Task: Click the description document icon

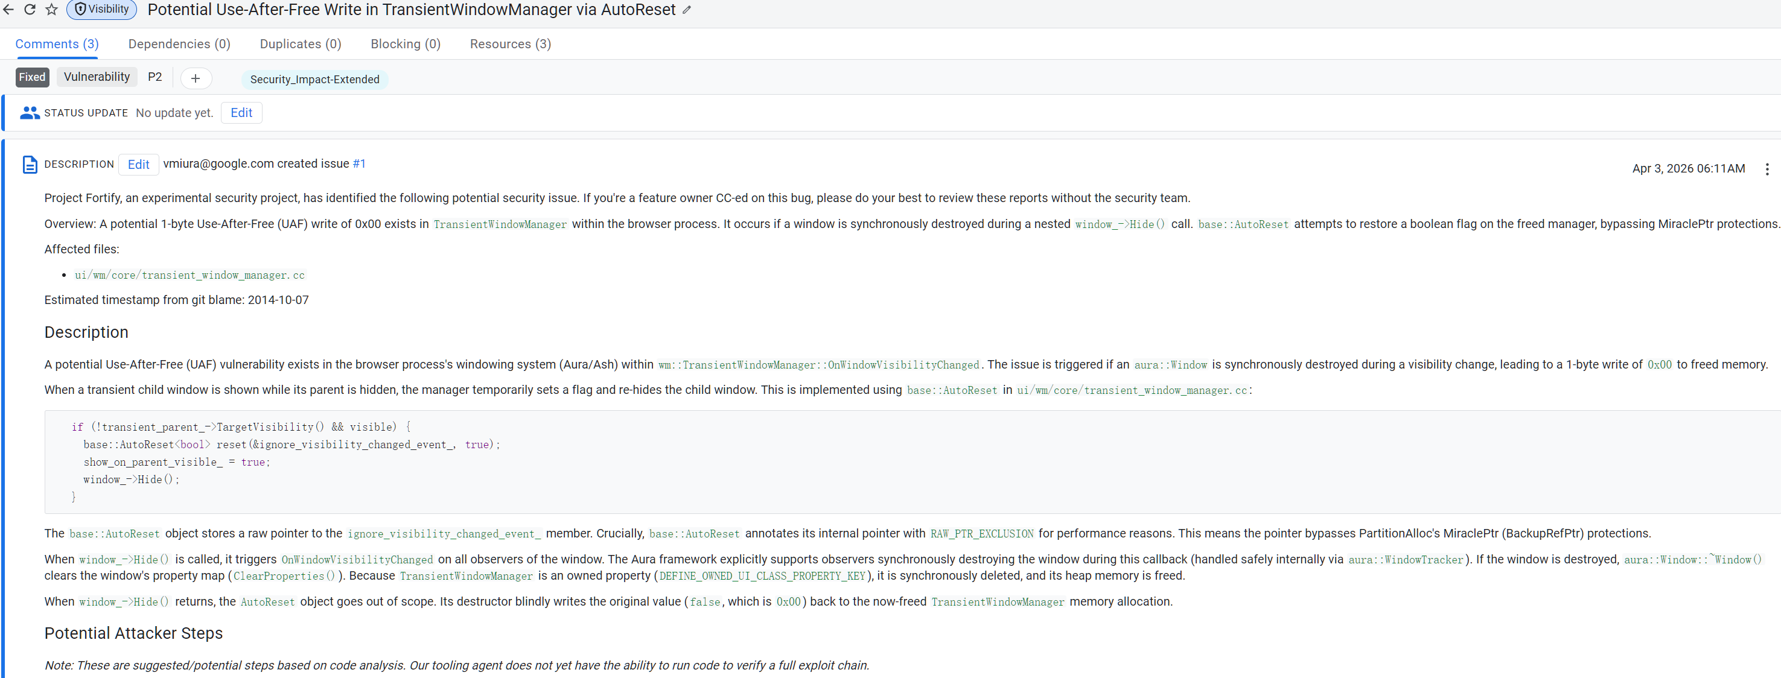Action: click(30, 165)
